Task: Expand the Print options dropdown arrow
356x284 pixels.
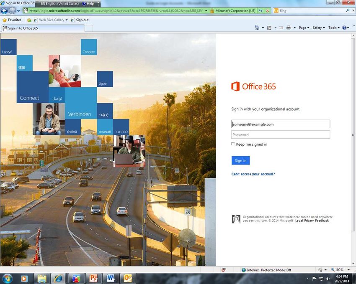Action: [294, 28]
